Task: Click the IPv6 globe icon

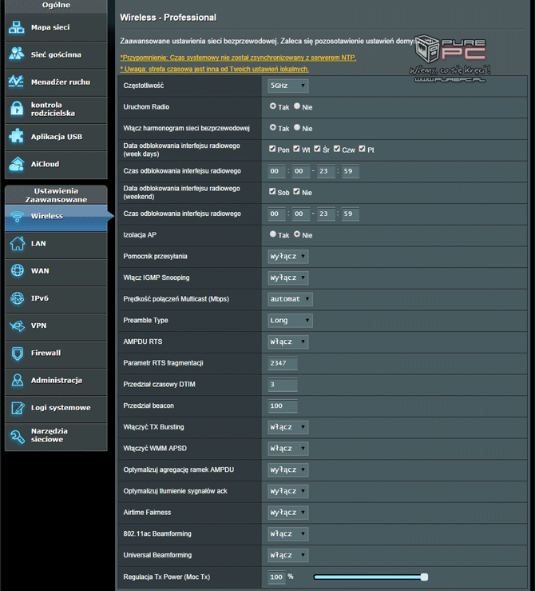Action: pyautogui.click(x=18, y=298)
